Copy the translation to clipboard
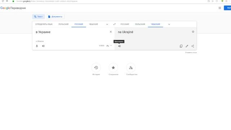The image size is (231, 130). pyautogui.click(x=181, y=46)
